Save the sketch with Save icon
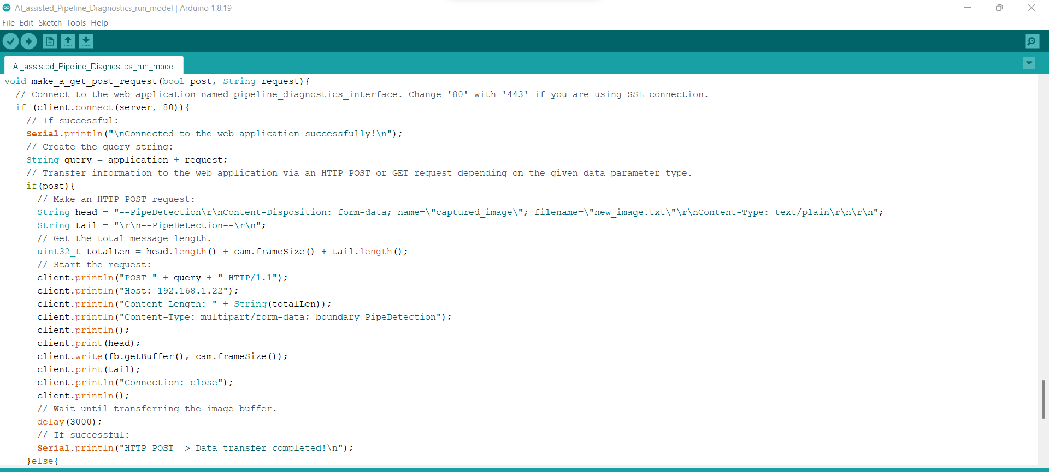This screenshot has height=472, width=1049. [x=86, y=41]
